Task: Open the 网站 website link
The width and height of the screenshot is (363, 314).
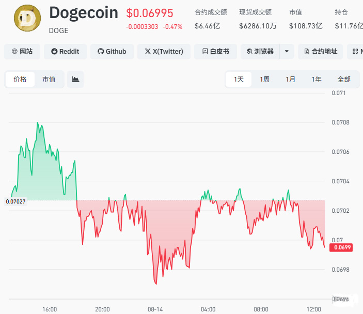Action: point(22,52)
